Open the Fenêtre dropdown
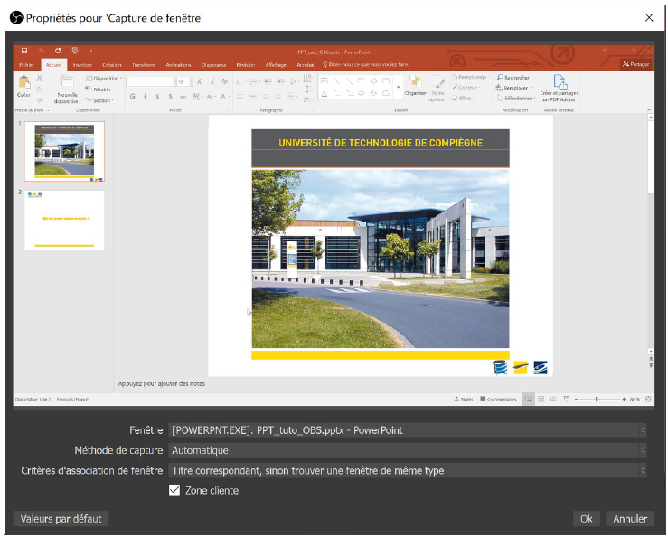This screenshot has width=668, height=538. tap(408, 430)
